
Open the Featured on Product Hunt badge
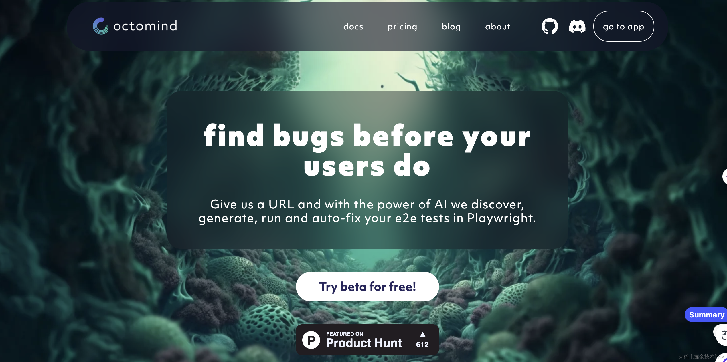pyautogui.click(x=367, y=340)
